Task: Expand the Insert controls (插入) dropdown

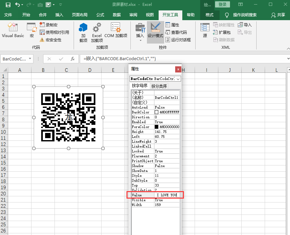Action: 140,36
